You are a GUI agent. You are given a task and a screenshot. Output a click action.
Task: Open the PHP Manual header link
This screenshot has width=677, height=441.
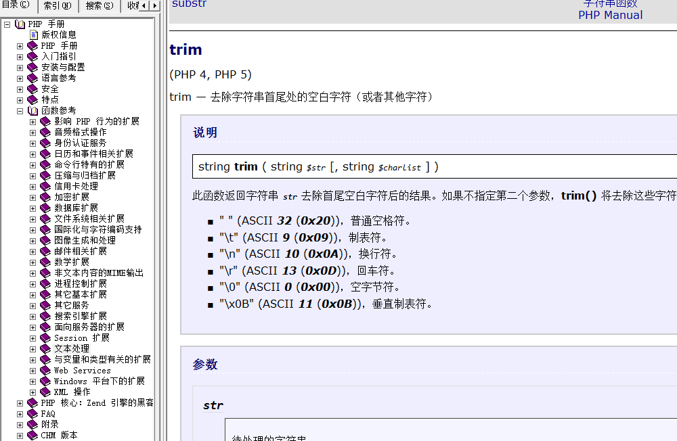[x=610, y=15]
